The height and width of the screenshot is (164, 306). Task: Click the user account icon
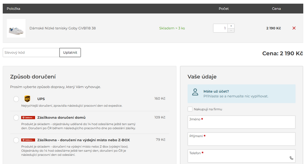click(x=195, y=92)
